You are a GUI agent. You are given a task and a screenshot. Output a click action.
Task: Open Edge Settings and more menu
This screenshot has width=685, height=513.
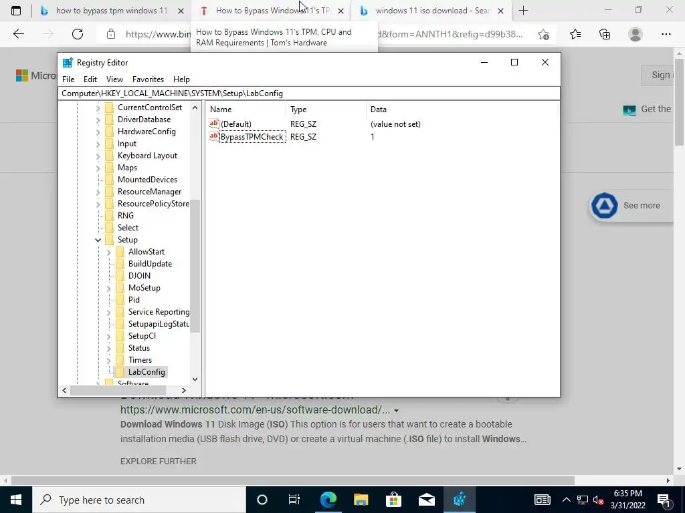tap(666, 34)
